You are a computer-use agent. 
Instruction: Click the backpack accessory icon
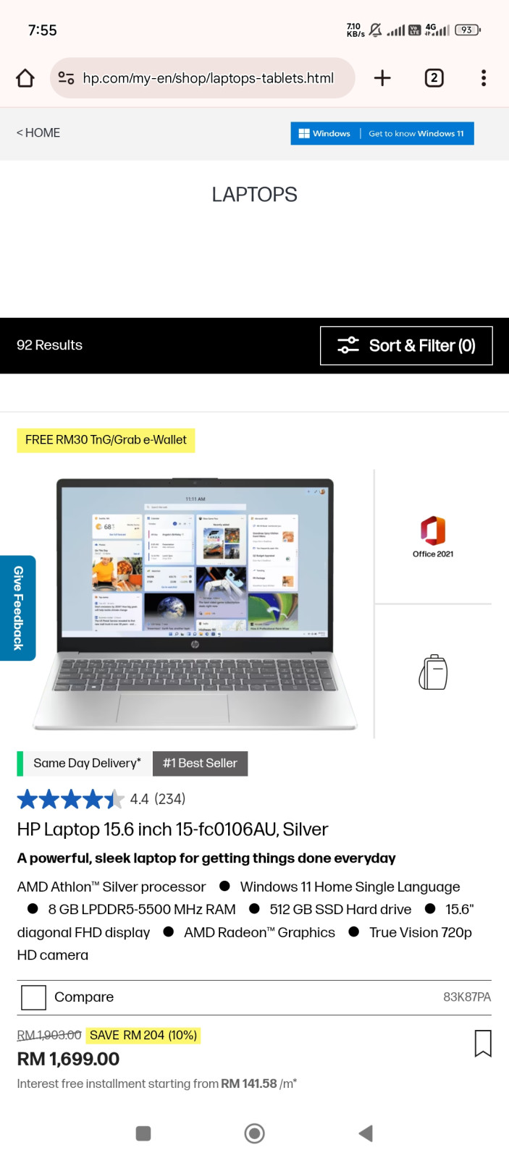coord(433,672)
